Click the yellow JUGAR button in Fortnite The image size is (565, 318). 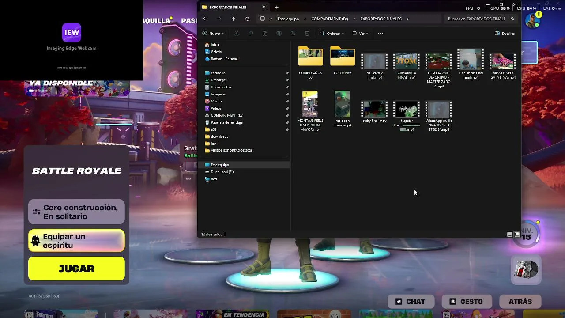point(76,269)
